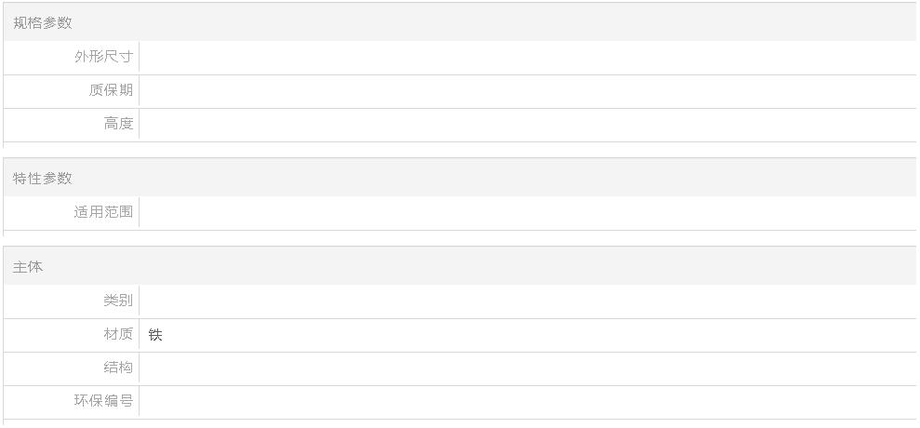920x428 pixels.
Task: Click the 外形尺寸 label
Action: [103, 57]
